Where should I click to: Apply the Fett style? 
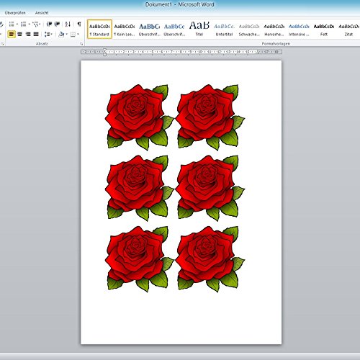324,30
